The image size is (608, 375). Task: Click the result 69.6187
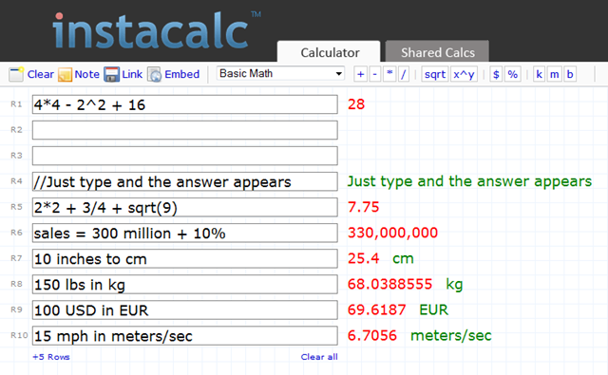click(x=377, y=309)
